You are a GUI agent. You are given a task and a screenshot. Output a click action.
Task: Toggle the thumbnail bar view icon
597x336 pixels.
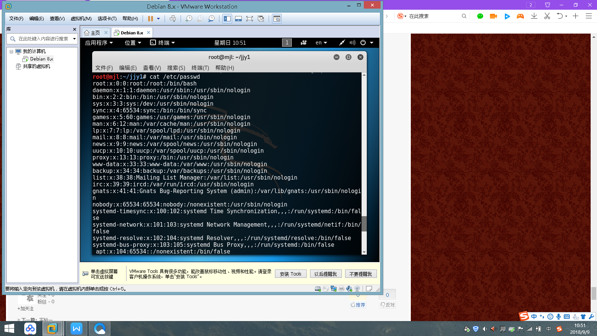point(238,19)
